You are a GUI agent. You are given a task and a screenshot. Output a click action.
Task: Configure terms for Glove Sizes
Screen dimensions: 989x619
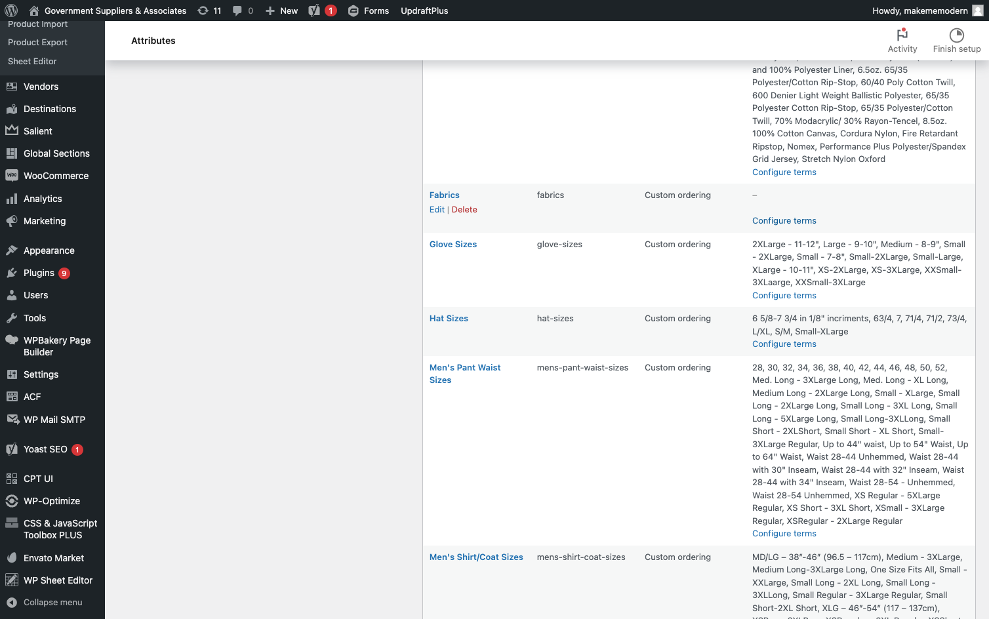pyautogui.click(x=784, y=295)
